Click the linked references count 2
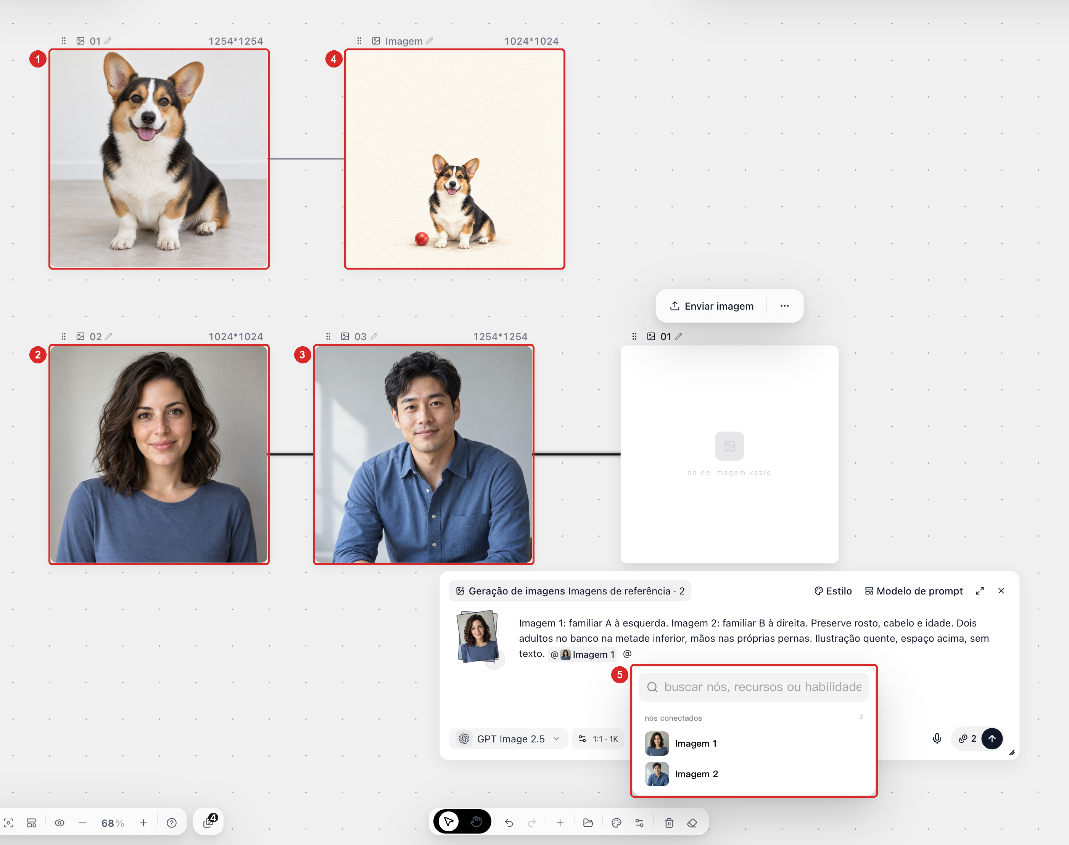 tap(968, 739)
